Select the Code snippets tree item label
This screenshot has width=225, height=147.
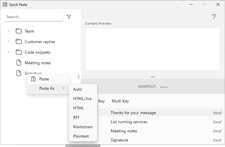(x=38, y=52)
